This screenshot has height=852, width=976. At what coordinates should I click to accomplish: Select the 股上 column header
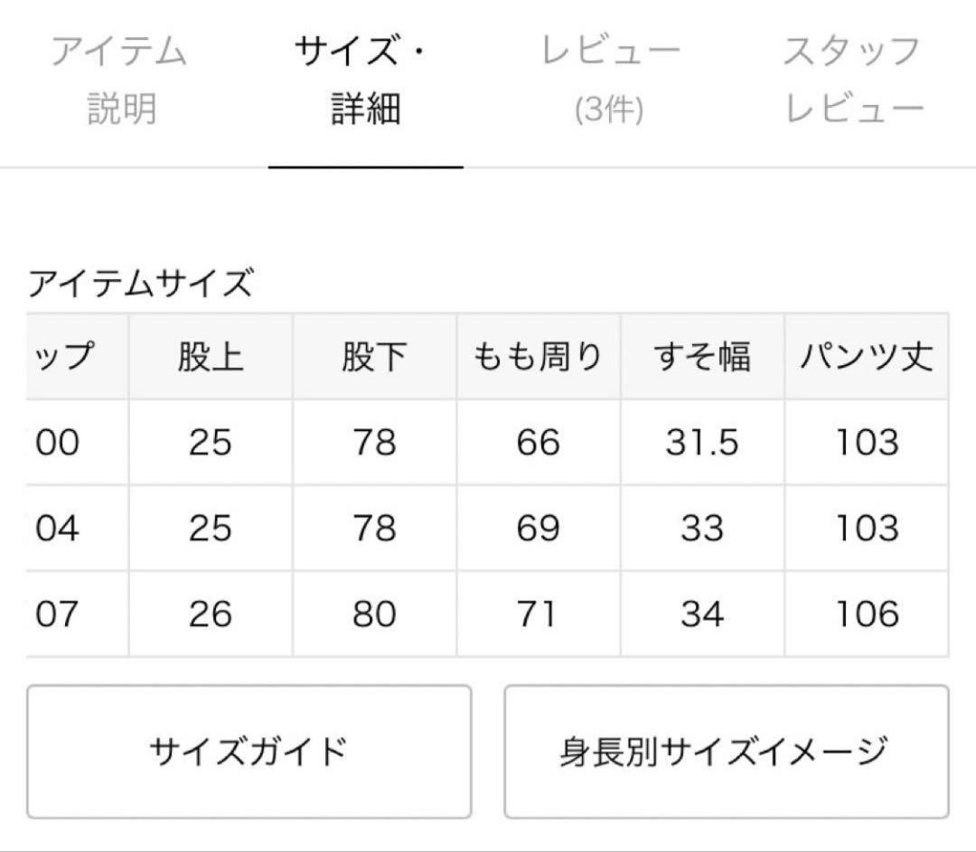coord(211,356)
